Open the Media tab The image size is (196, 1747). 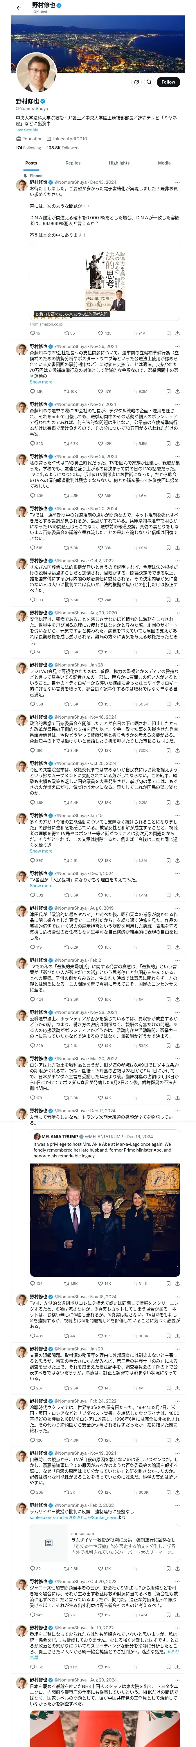(x=164, y=163)
